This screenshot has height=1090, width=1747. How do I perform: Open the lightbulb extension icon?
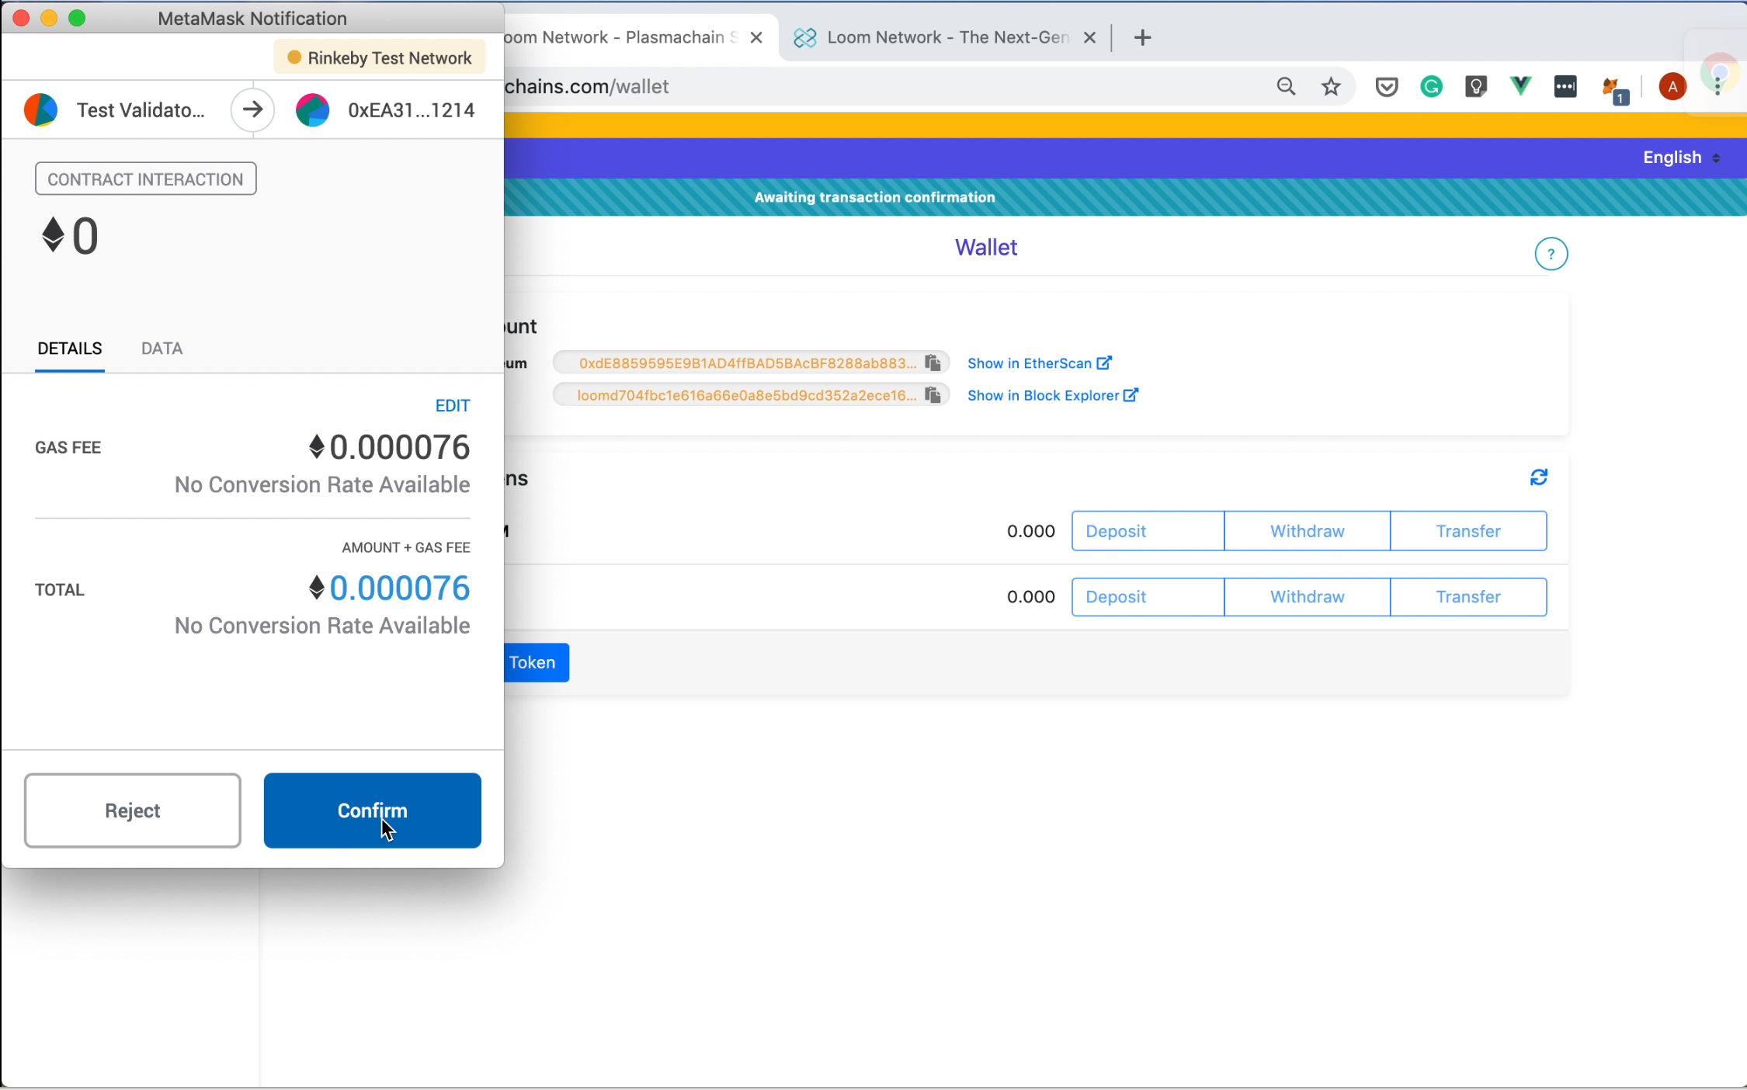[x=1475, y=86]
